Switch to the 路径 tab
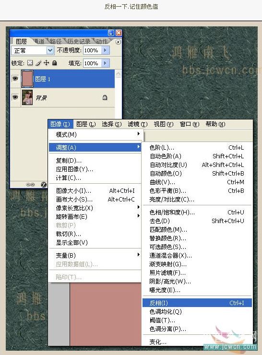The image size is (262, 355). pos(56,41)
